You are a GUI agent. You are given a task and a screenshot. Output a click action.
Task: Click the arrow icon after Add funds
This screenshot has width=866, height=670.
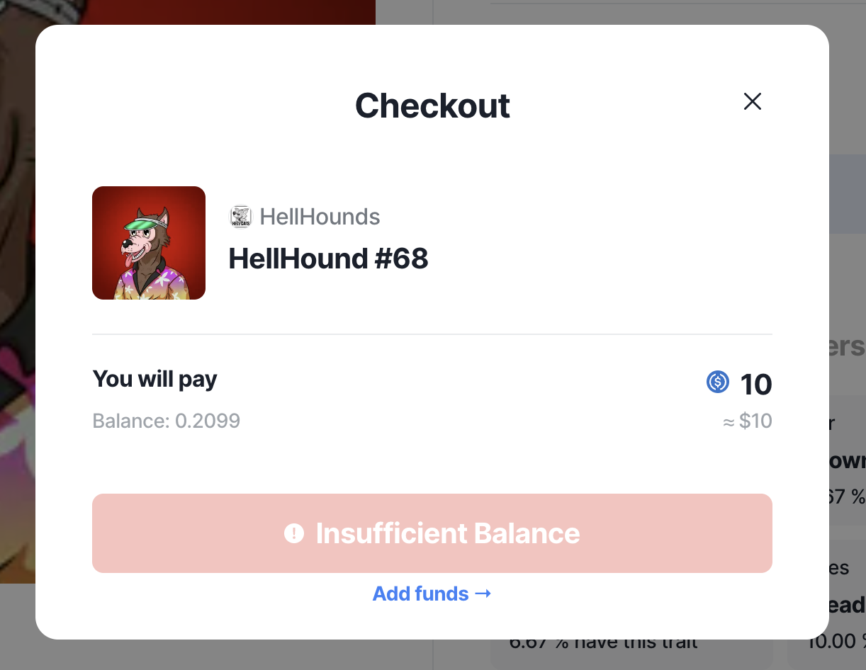[x=483, y=593]
